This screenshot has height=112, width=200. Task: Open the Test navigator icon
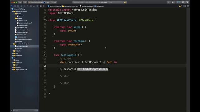point(27,6)
